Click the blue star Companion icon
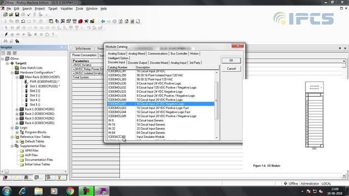This screenshot has width=349, height=196. (x=86, y=21)
